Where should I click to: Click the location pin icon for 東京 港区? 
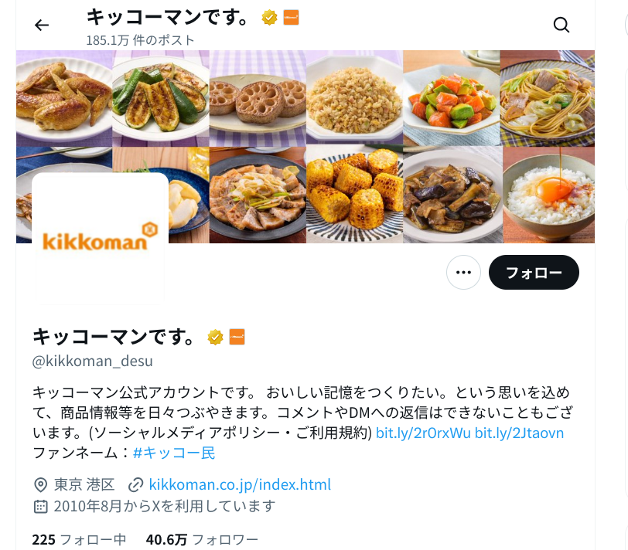(40, 485)
